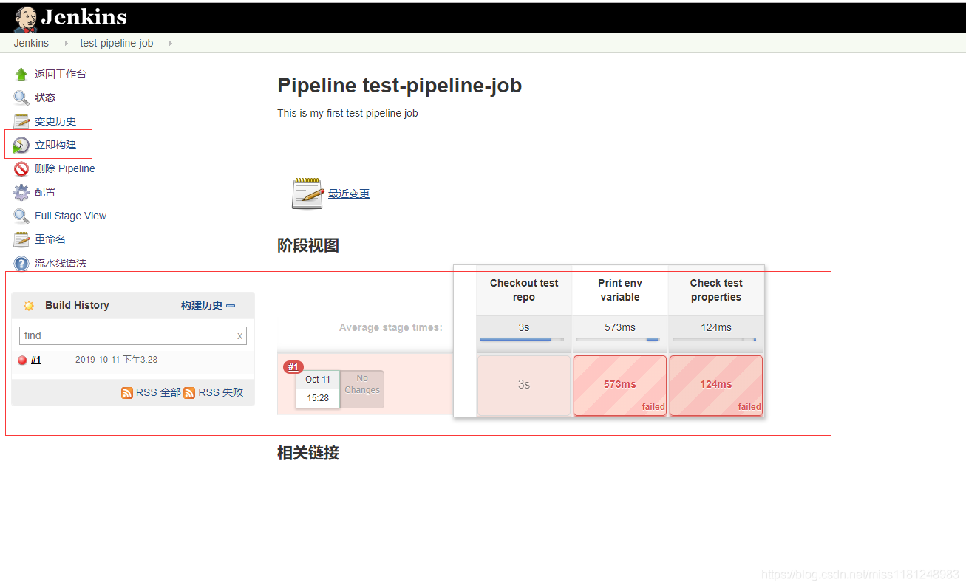The height and width of the screenshot is (588, 966).
Task: Open the 重命名 sidebar link
Action: [50, 239]
